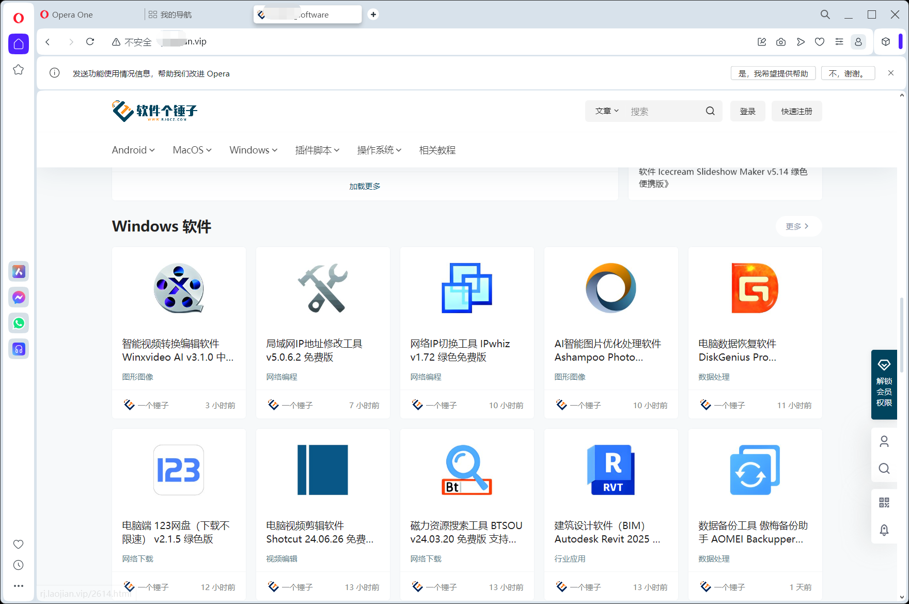The image size is (909, 604).
Task: Open the Opera main menu logo
Action: click(19, 18)
